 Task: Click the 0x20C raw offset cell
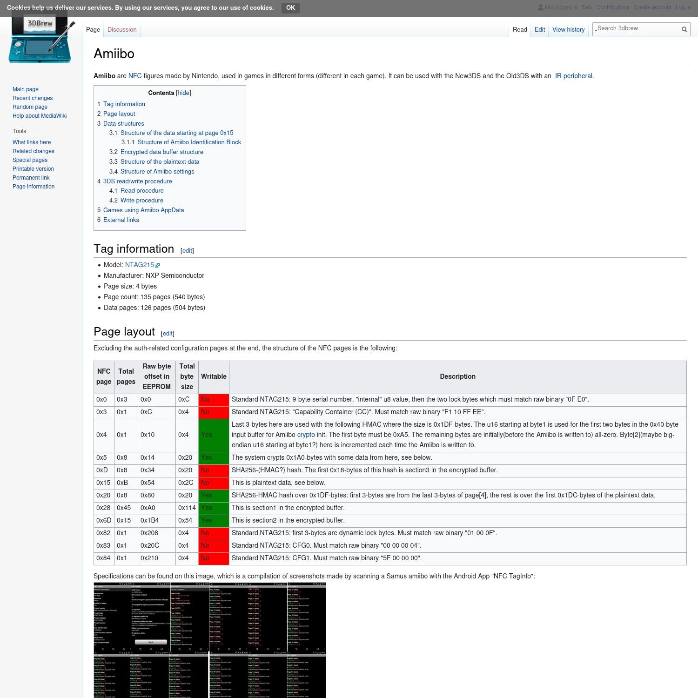coord(157,546)
